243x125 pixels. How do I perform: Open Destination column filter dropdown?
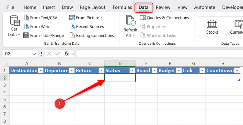[x=40, y=71]
